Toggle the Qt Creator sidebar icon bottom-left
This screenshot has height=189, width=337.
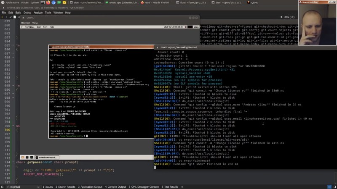coord(3,186)
